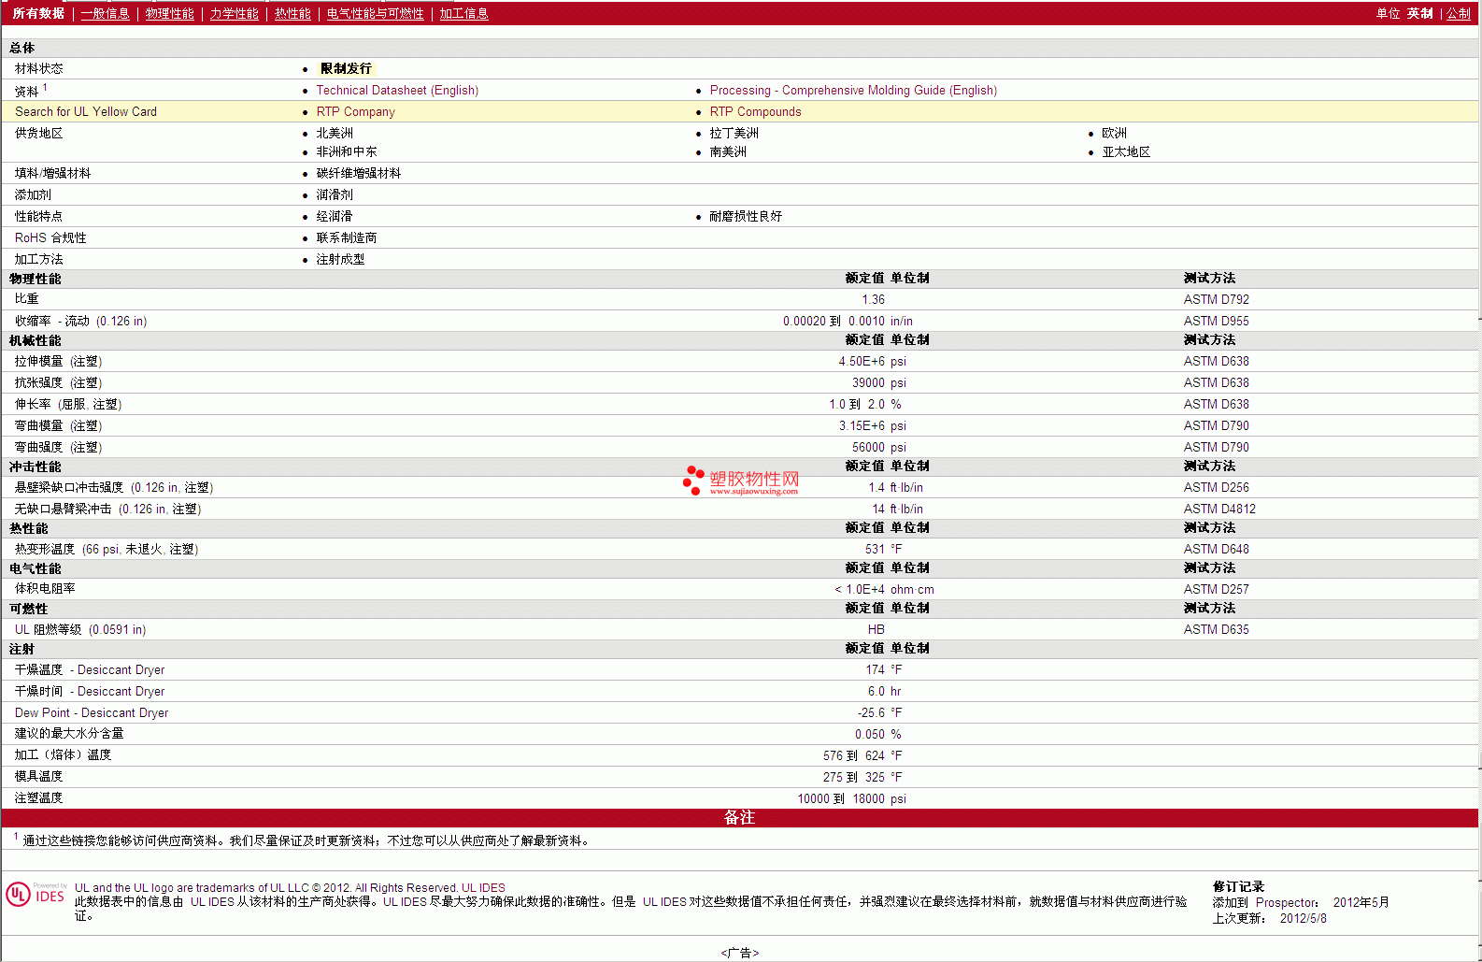Select 英制 units option
Image resolution: width=1482 pixels, height=962 pixels.
coord(1420,13)
